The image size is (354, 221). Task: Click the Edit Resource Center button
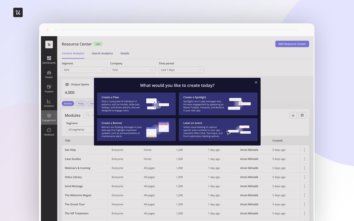pyautogui.click(x=292, y=44)
